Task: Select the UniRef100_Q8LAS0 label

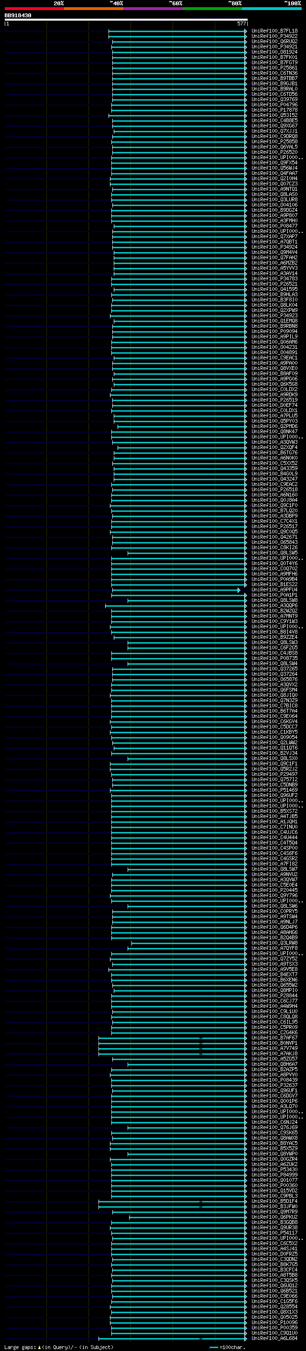Action: point(274,194)
